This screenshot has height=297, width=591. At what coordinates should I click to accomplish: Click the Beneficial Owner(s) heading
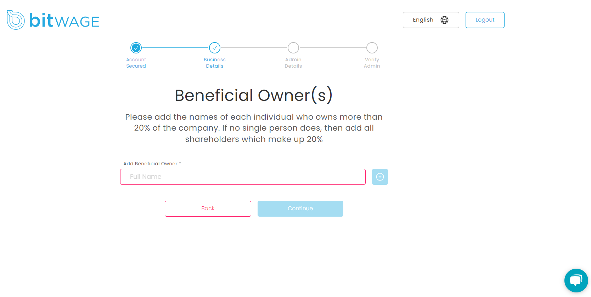pyautogui.click(x=254, y=95)
